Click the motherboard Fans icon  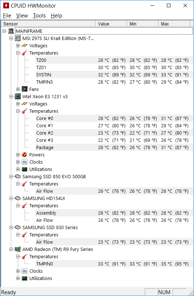(x=25, y=89)
